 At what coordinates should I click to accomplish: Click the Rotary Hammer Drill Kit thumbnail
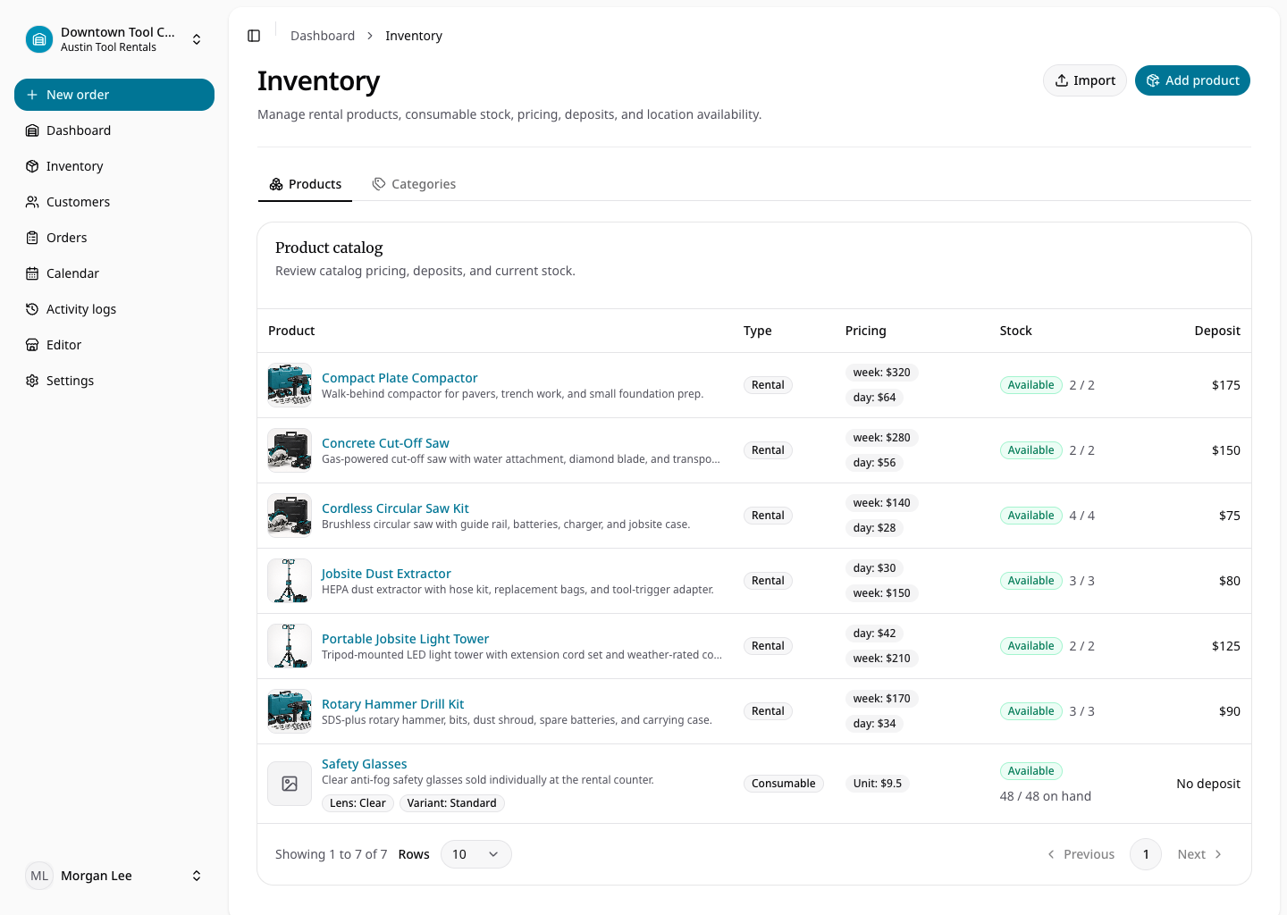[x=290, y=711]
